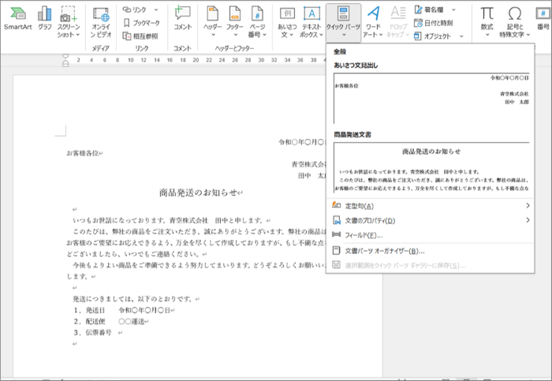The height and width of the screenshot is (381, 552).
Task: Expand the 定型句 submenu arrow
Action: (528, 206)
